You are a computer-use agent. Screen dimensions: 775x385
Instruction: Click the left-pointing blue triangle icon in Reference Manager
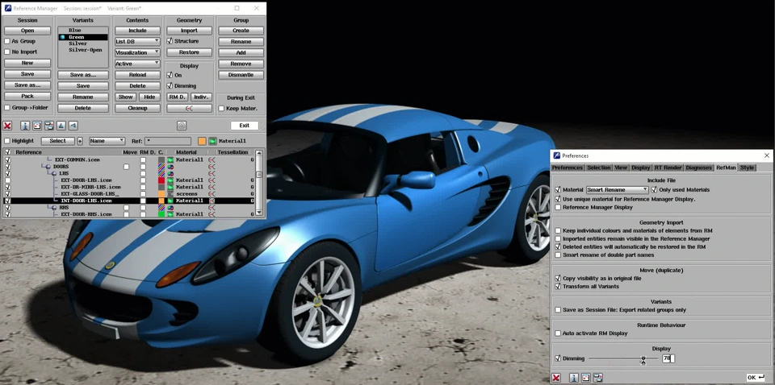(73, 126)
